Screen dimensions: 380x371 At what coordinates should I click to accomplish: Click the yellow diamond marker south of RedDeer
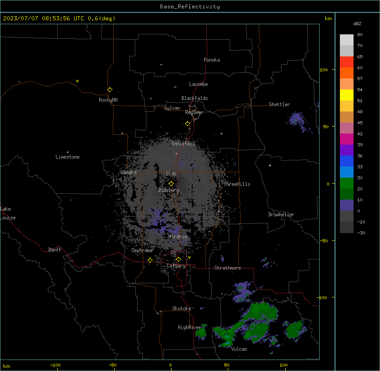point(187,124)
